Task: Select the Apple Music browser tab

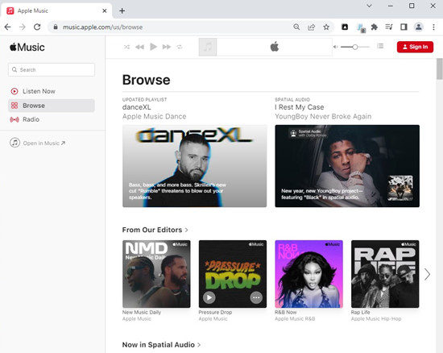Action: pos(56,10)
